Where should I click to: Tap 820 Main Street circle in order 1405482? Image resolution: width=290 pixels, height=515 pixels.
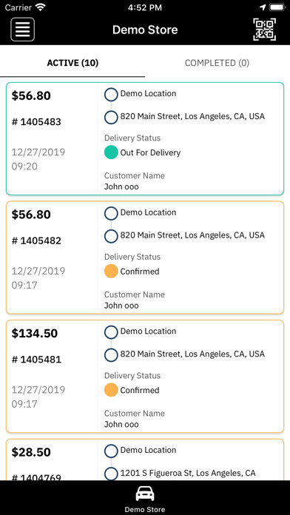click(x=111, y=236)
